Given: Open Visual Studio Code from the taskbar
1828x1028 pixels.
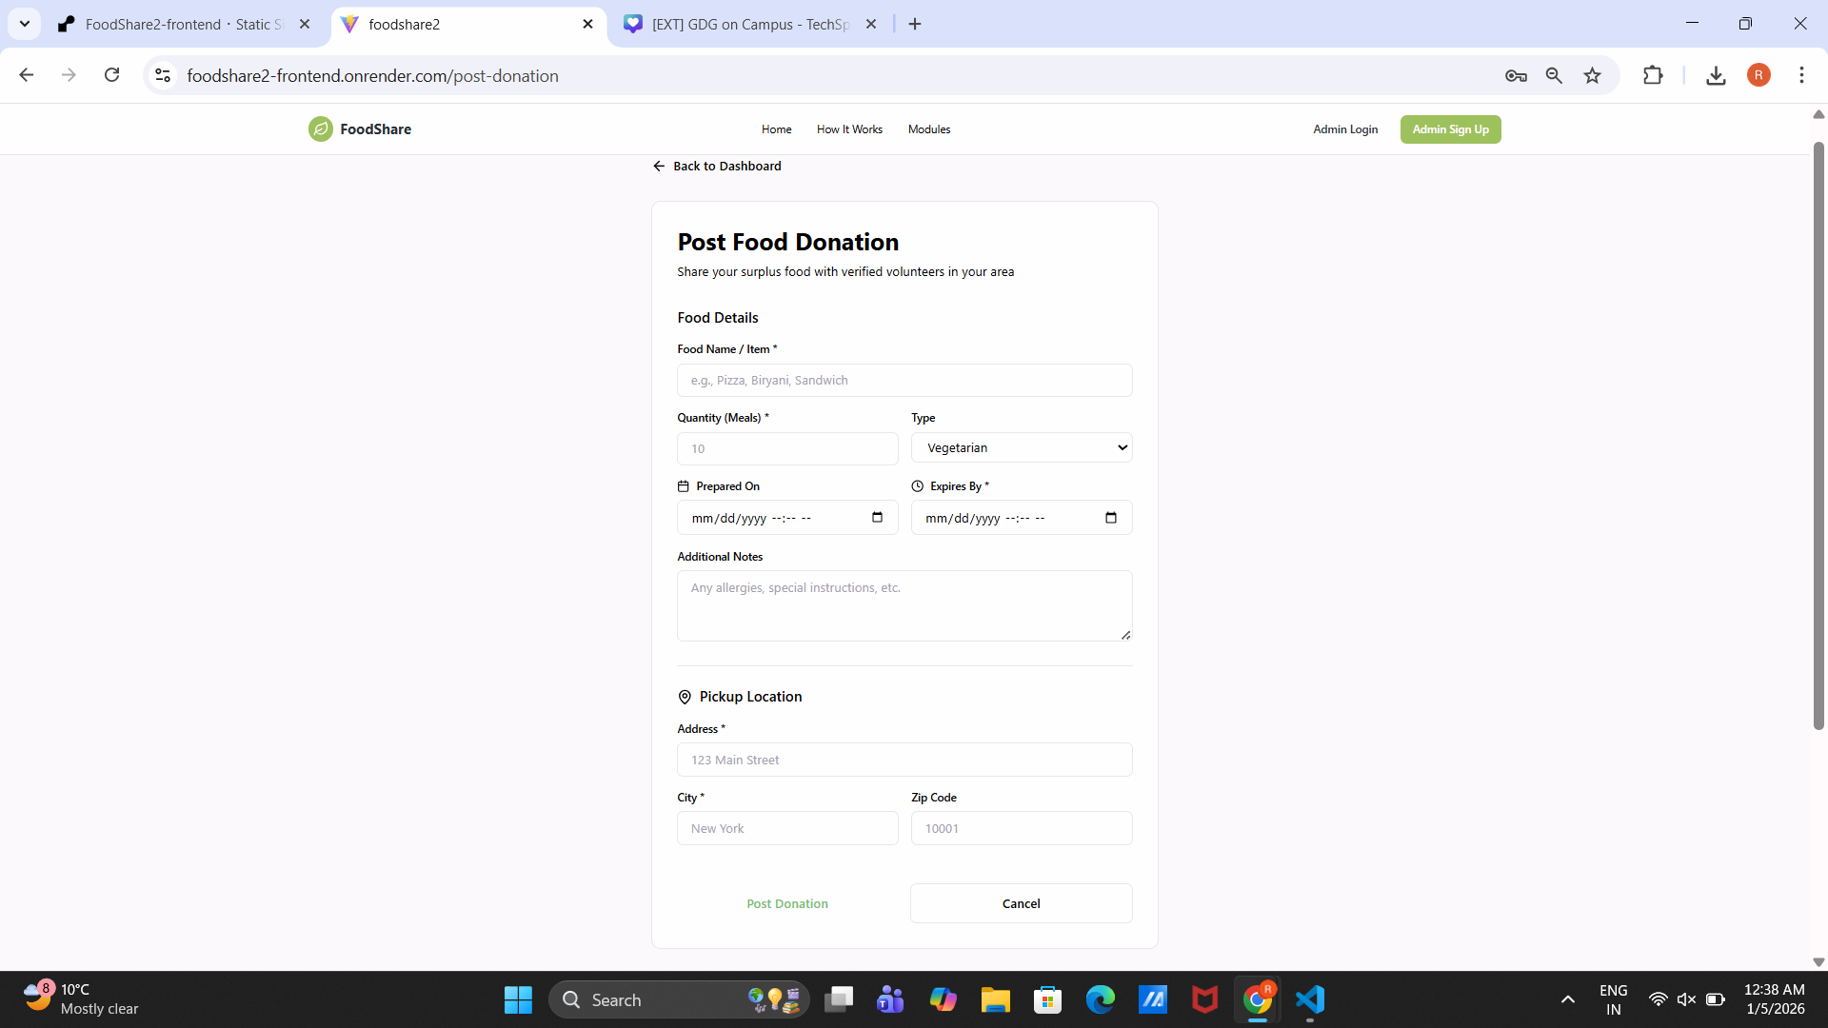Looking at the screenshot, I should point(1310,999).
